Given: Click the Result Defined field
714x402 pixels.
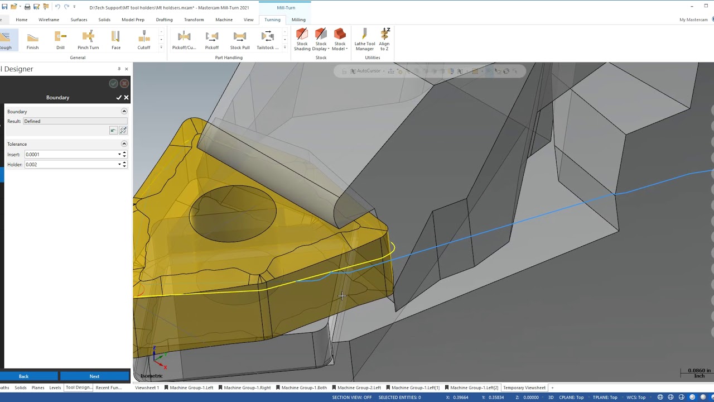Looking at the screenshot, I should click(x=75, y=121).
